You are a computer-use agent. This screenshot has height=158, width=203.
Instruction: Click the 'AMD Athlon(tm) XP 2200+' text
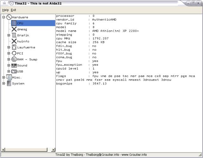115,31
